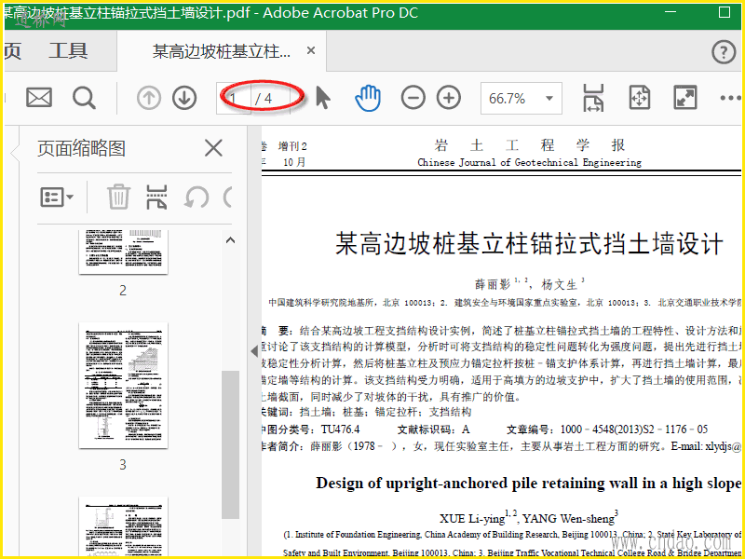Go to next page arrow
Viewport: 745px width, 559px height.
pyautogui.click(x=184, y=98)
